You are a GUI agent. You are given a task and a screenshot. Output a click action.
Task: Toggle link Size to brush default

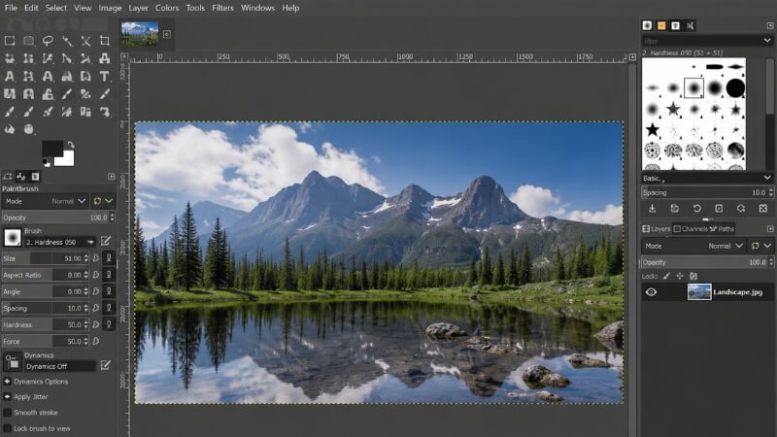109,258
